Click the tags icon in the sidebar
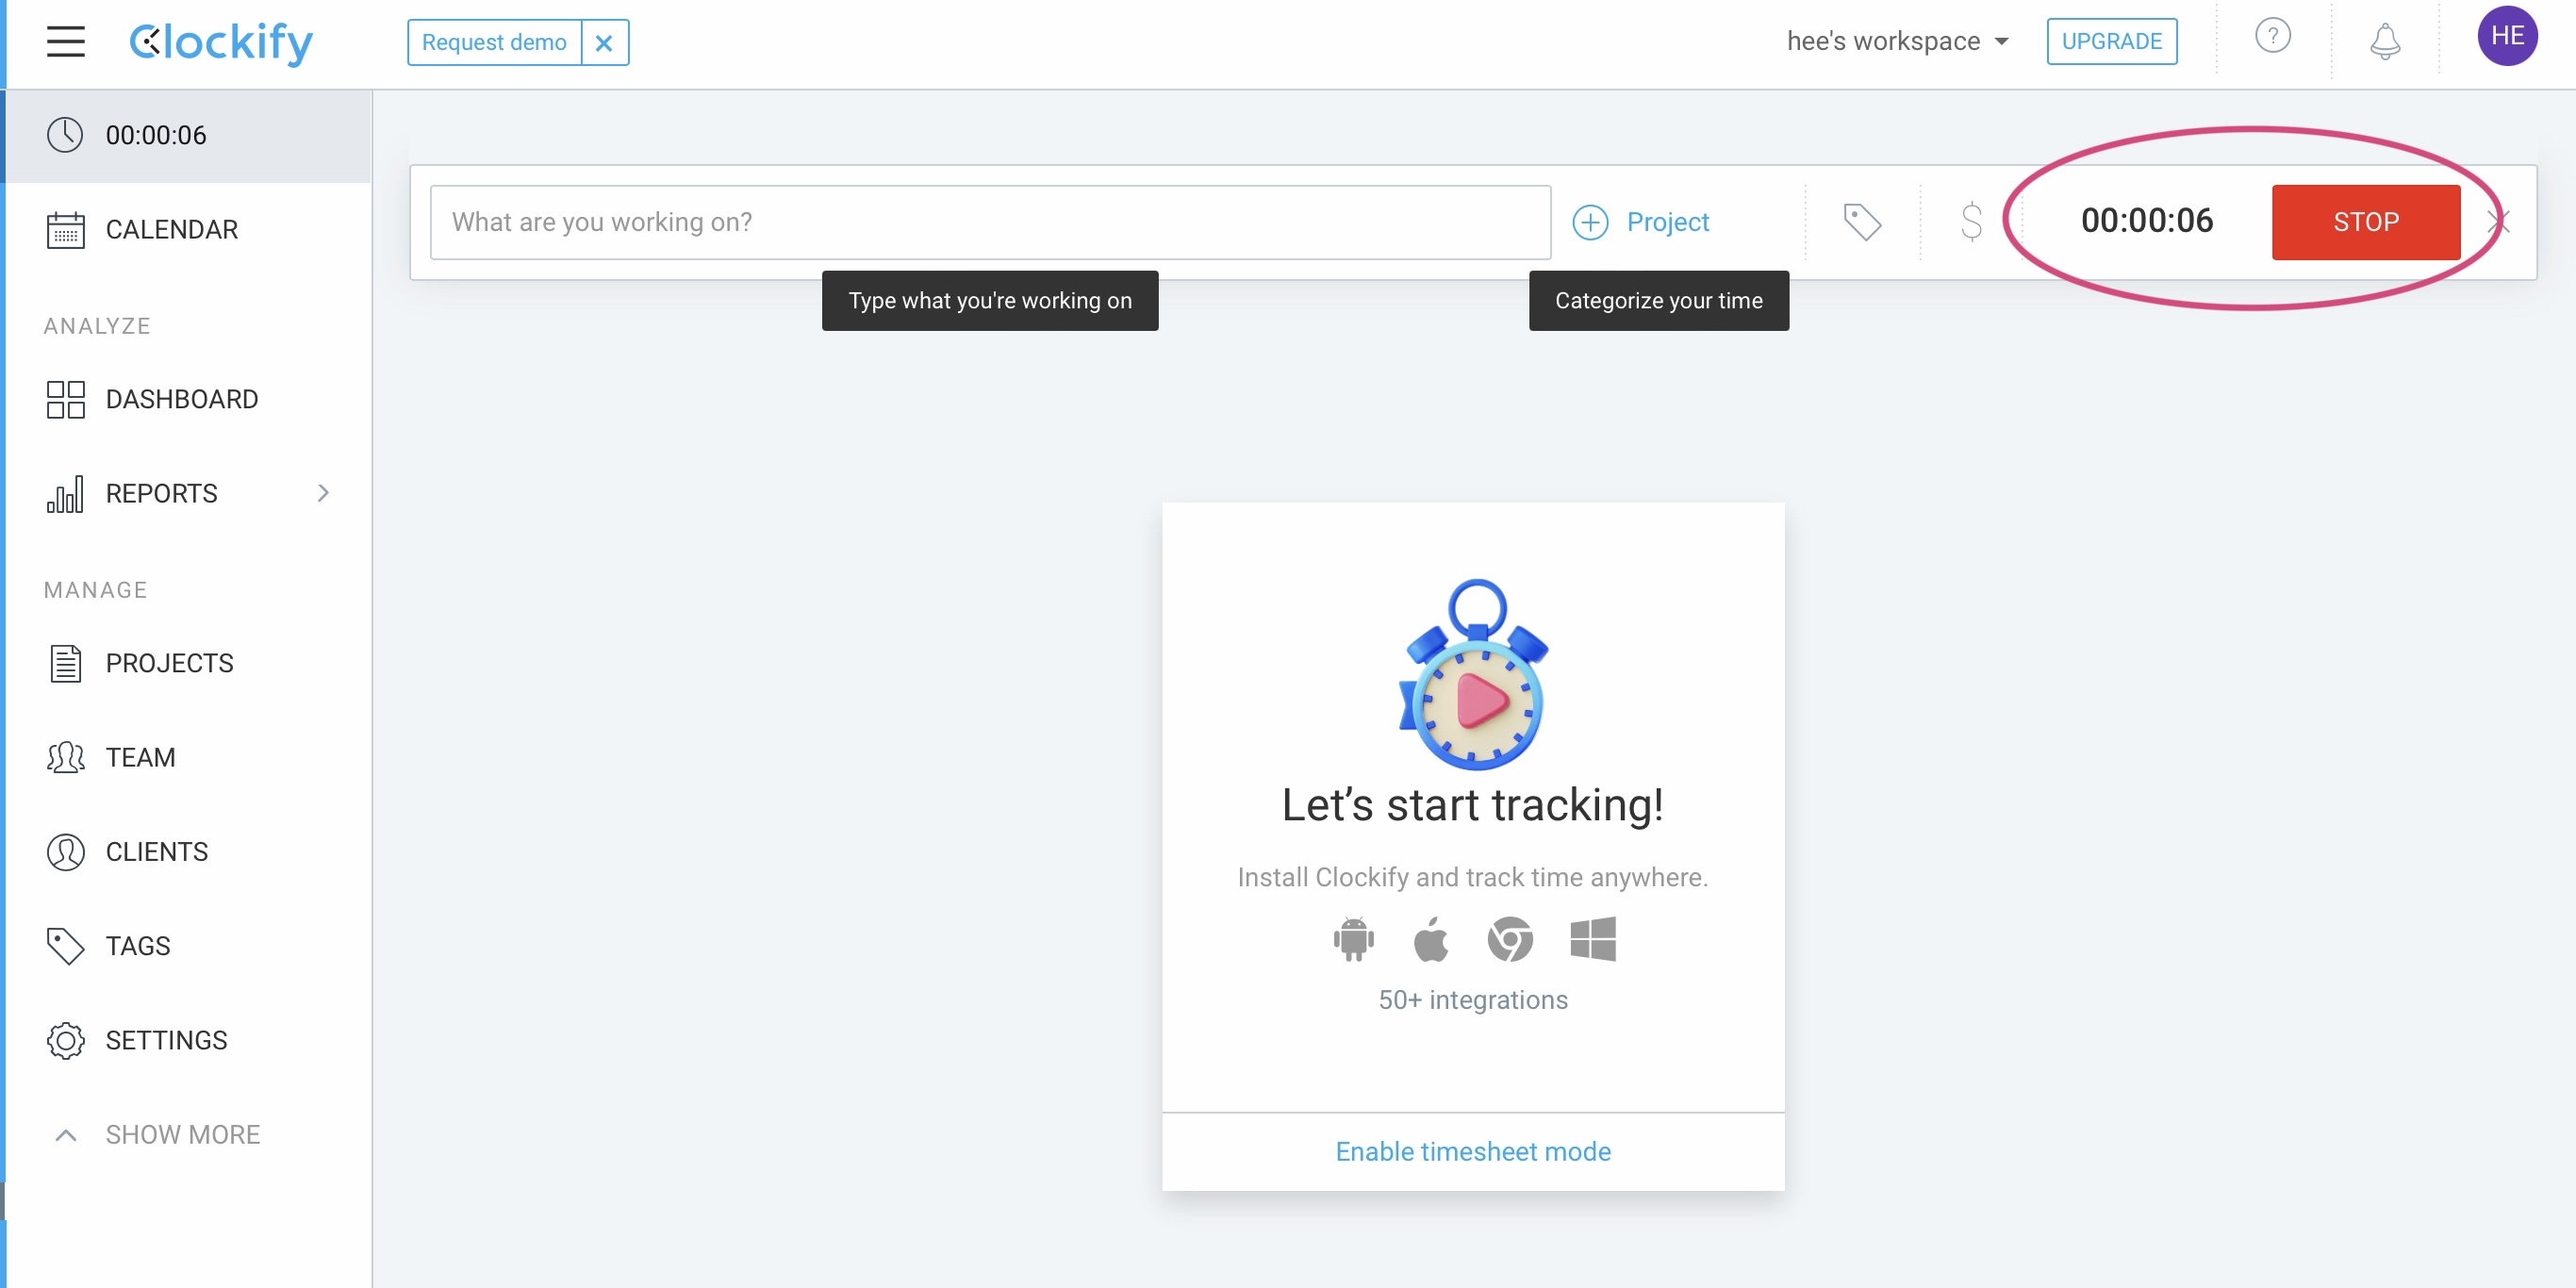The image size is (2576, 1288). (65, 946)
